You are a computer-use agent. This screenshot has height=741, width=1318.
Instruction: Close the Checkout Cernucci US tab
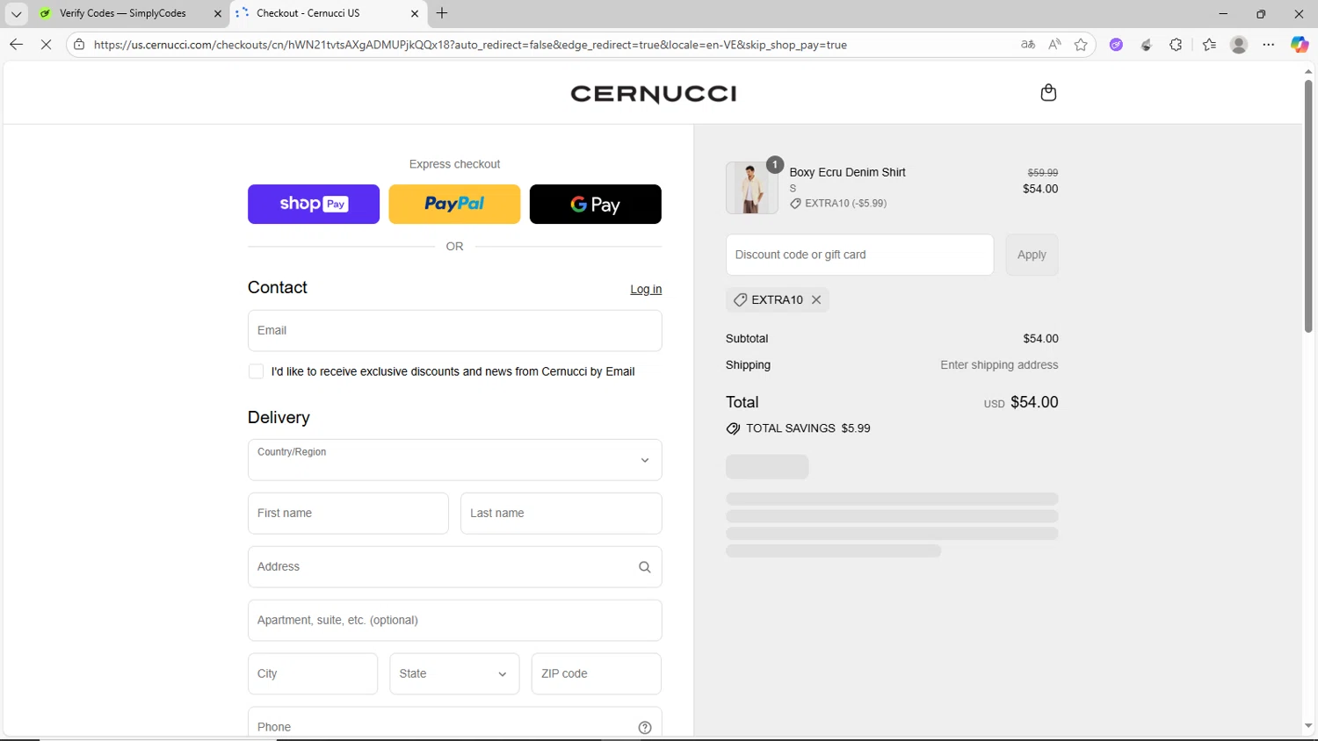(x=415, y=13)
